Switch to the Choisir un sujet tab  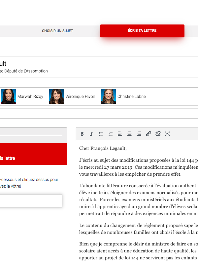57,31
